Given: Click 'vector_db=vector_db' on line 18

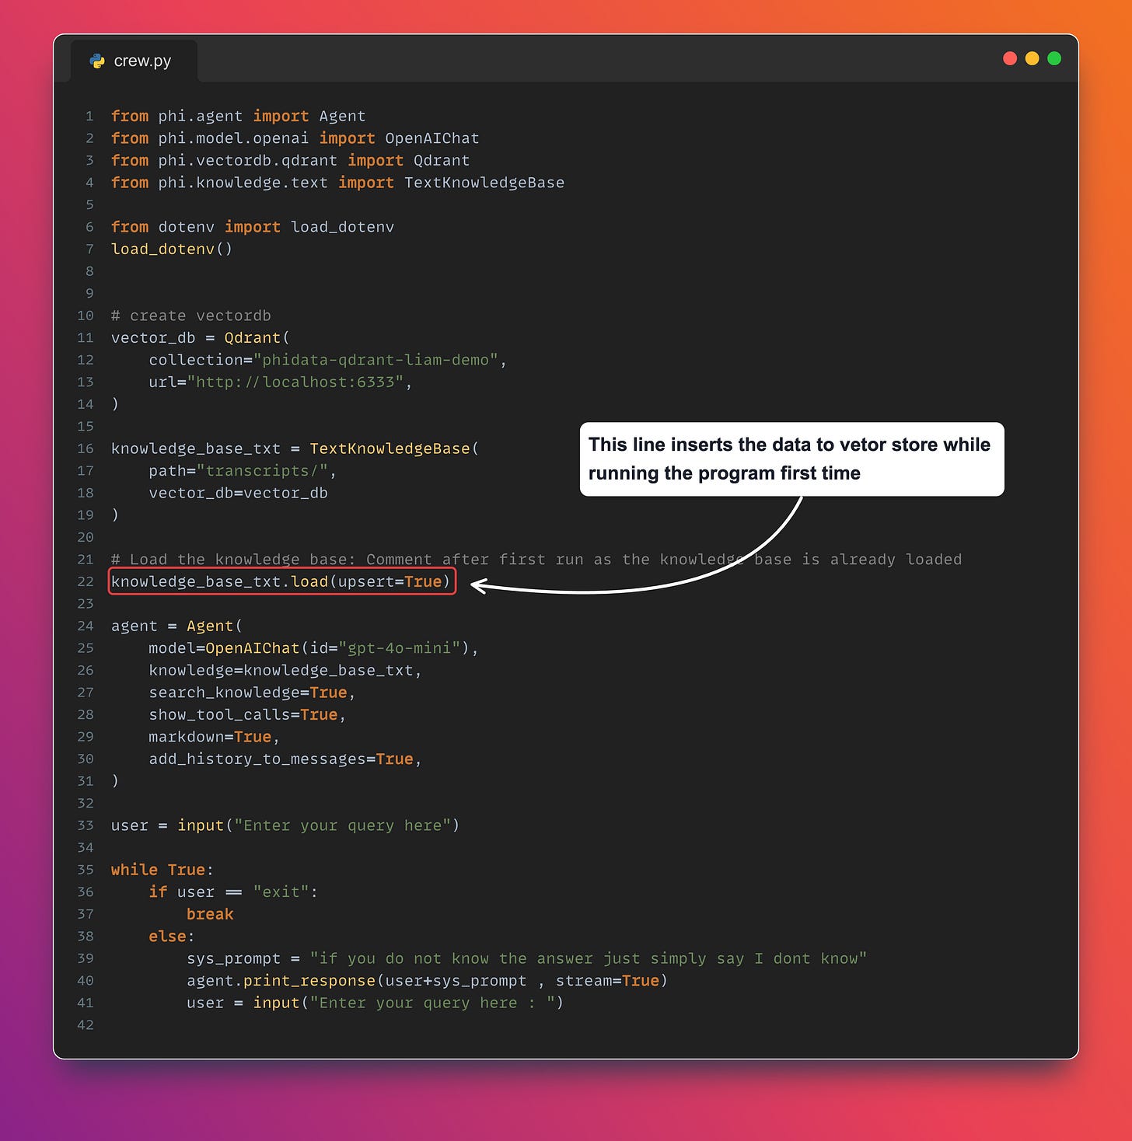Looking at the screenshot, I should (238, 493).
